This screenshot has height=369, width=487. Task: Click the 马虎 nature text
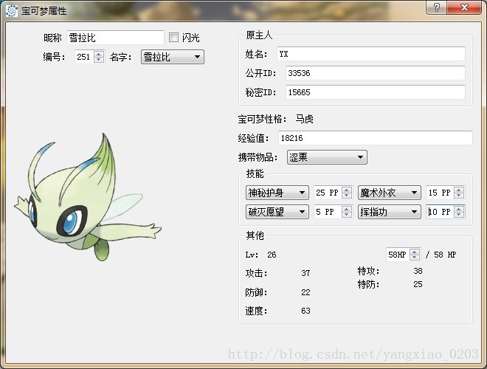[x=304, y=119]
